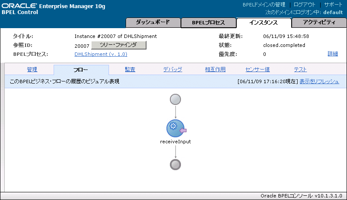Open BPELドメインの管理 link

264,5
